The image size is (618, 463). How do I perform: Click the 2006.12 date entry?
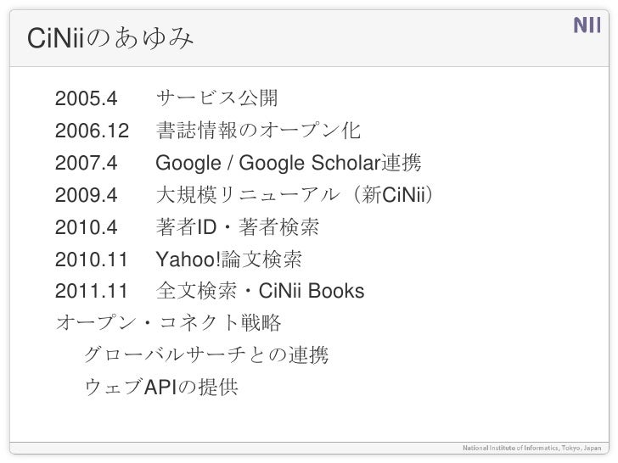click(92, 131)
